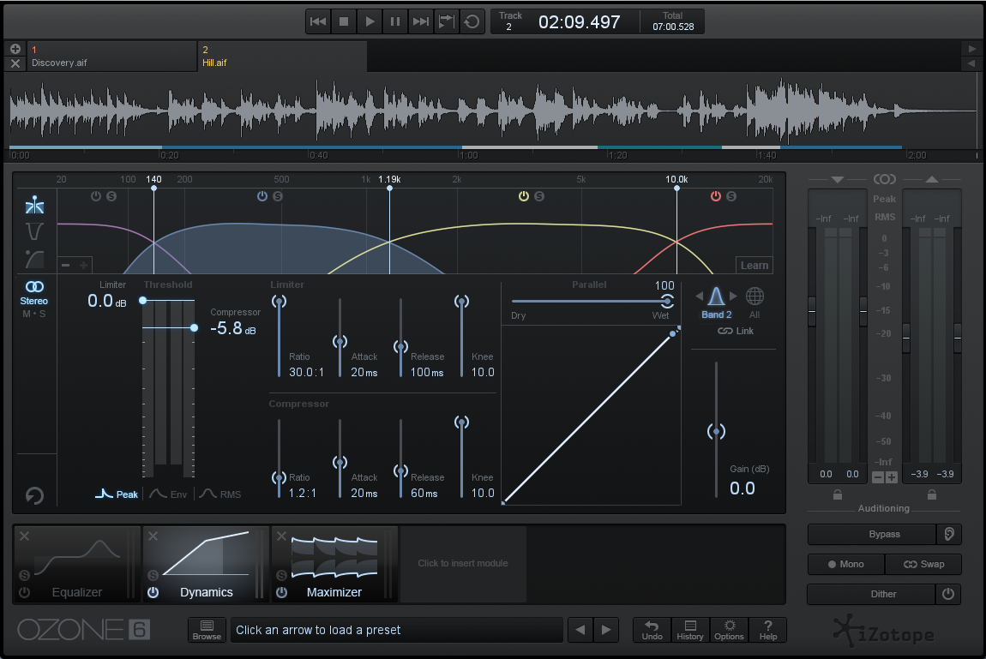Open the Options gear button

click(729, 630)
